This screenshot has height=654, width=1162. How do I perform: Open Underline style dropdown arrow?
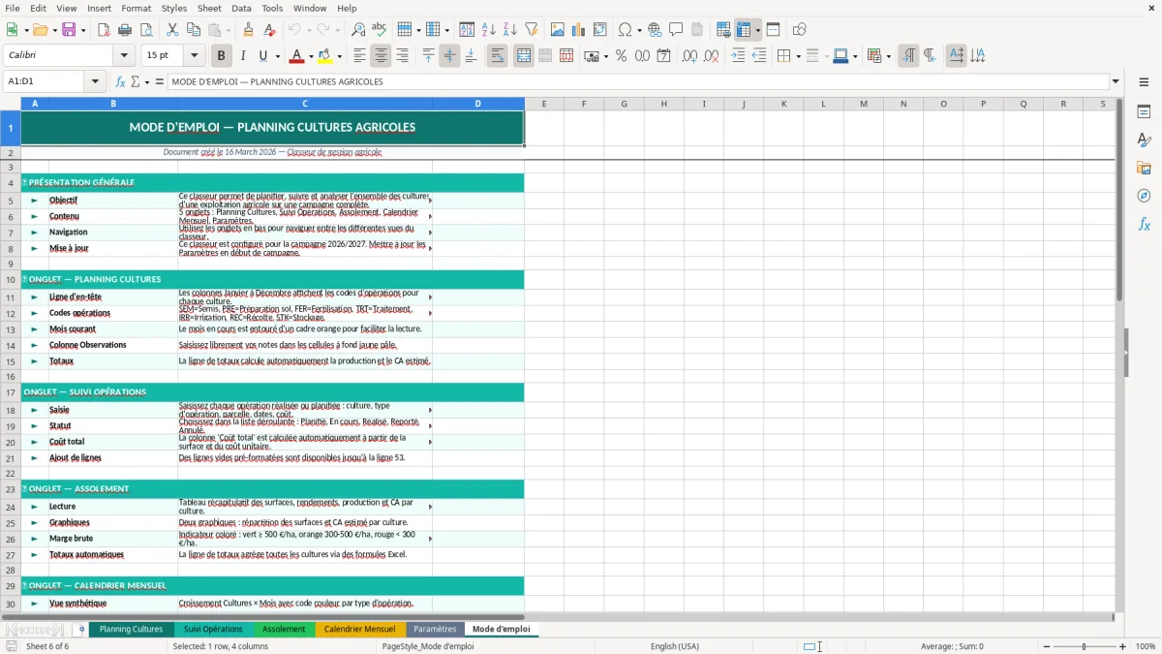pos(277,56)
